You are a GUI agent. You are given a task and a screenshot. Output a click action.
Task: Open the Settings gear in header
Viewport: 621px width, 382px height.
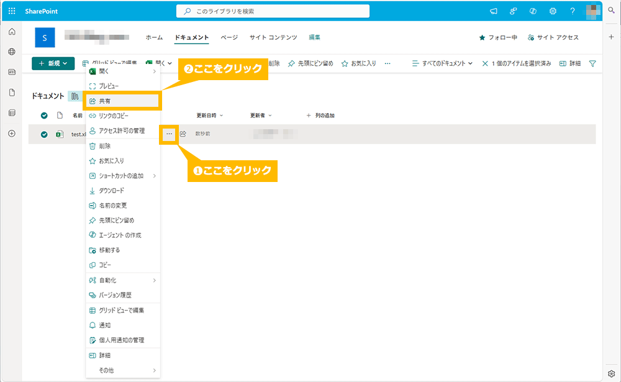[x=553, y=11]
